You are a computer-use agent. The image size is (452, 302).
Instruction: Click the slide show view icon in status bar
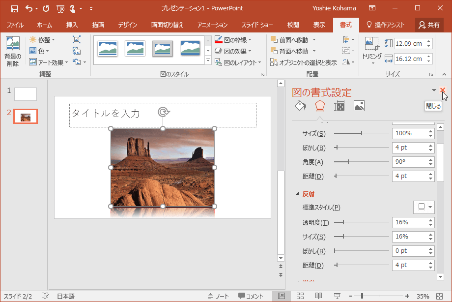[337, 296]
